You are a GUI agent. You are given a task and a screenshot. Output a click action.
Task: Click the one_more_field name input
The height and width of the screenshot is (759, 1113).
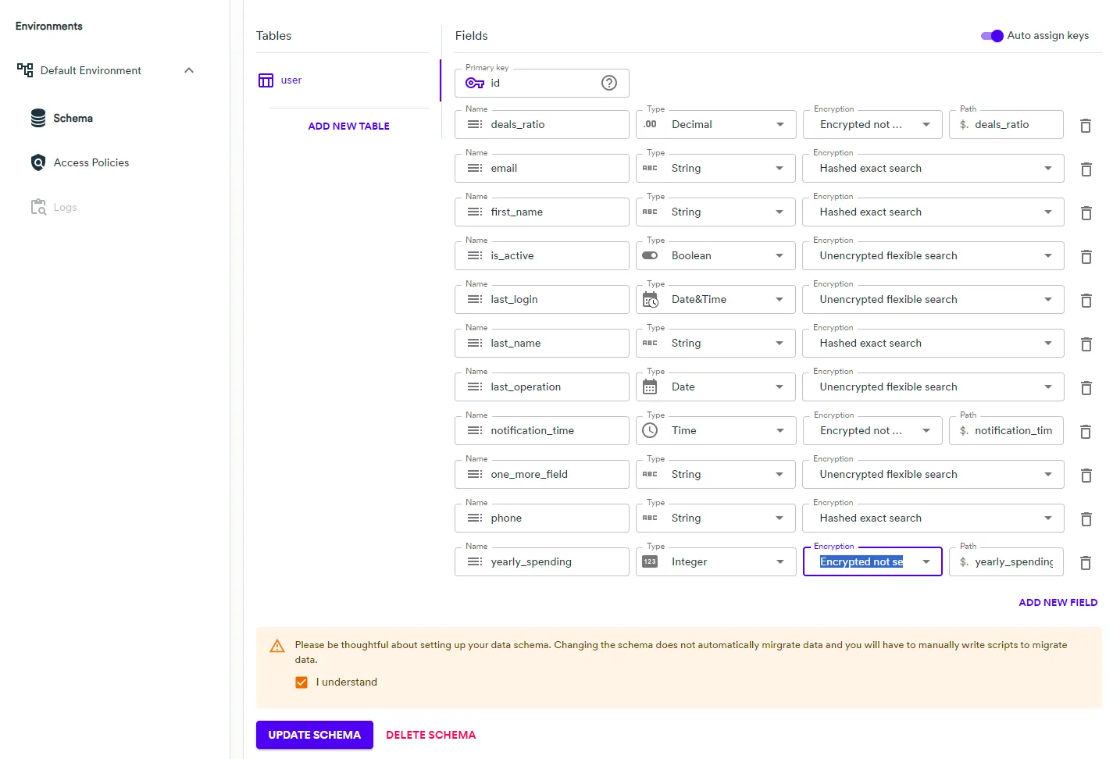[x=555, y=475]
